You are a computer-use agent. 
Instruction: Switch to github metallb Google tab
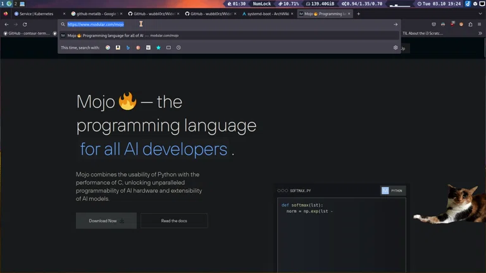pos(96,14)
